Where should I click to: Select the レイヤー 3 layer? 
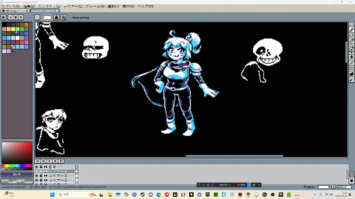click(x=61, y=176)
